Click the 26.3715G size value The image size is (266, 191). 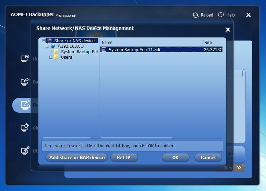pos(213,49)
